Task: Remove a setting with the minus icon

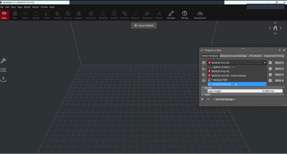Action: (x=208, y=99)
